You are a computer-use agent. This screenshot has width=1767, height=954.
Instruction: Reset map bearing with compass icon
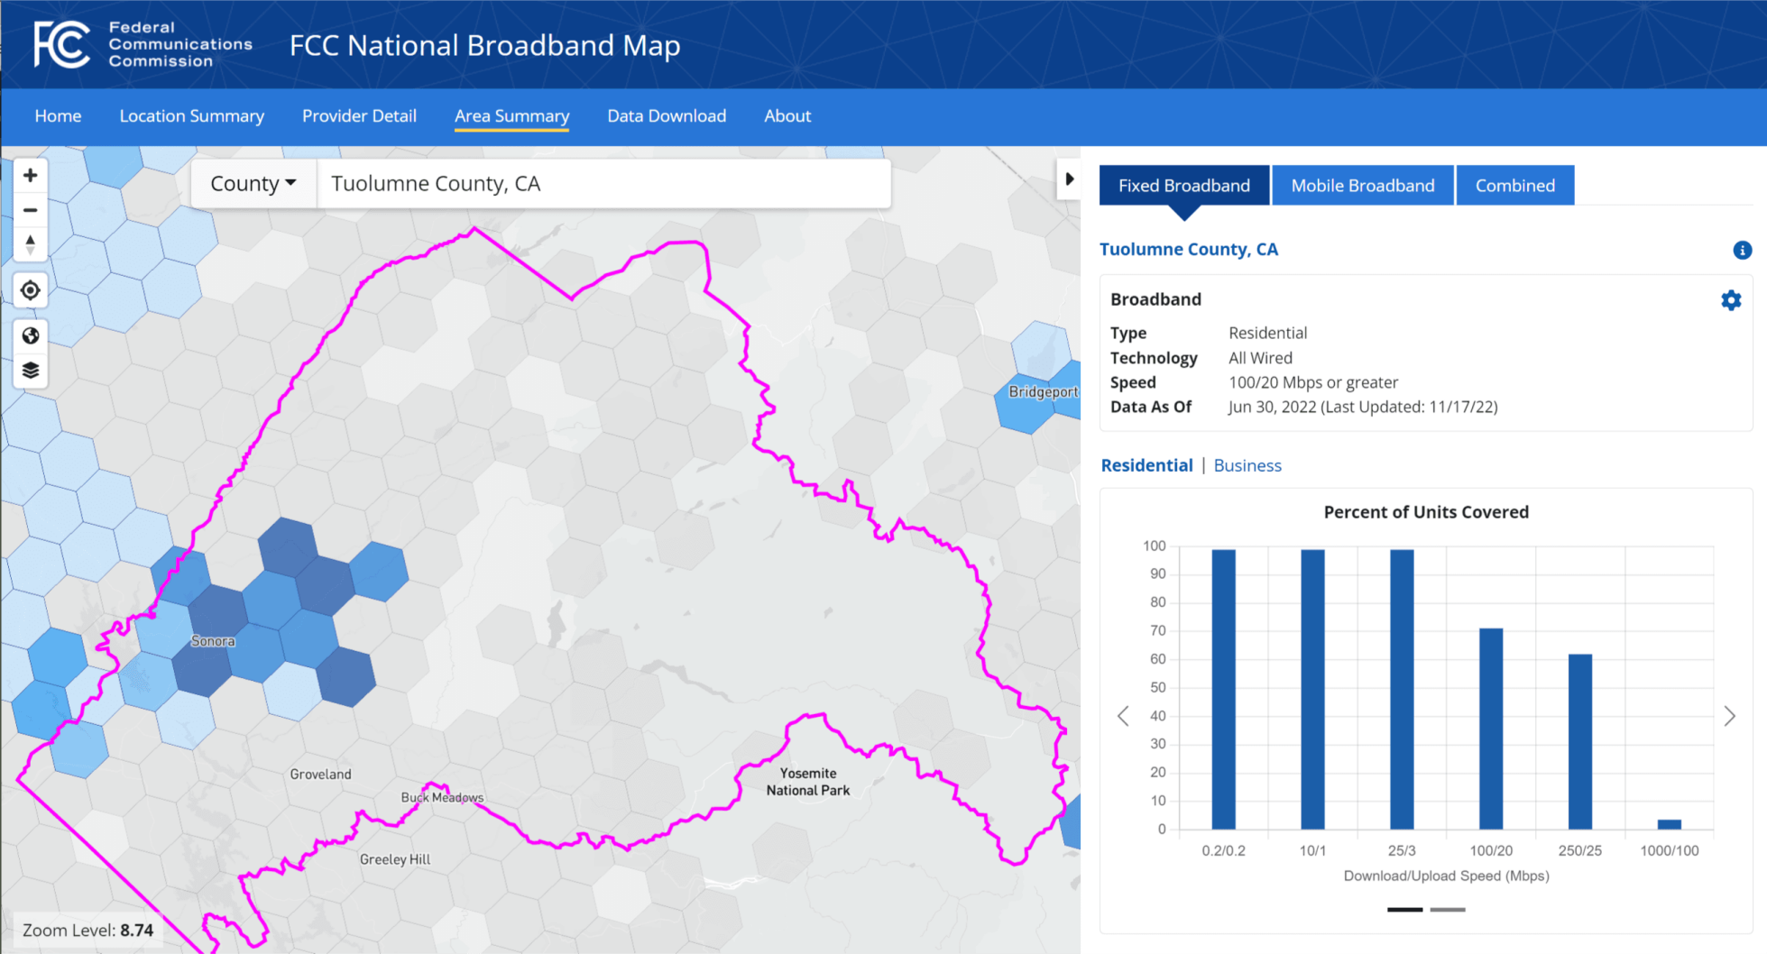tap(30, 244)
